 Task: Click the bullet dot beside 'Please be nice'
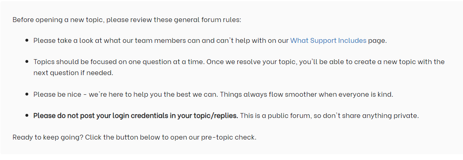point(27,94)
